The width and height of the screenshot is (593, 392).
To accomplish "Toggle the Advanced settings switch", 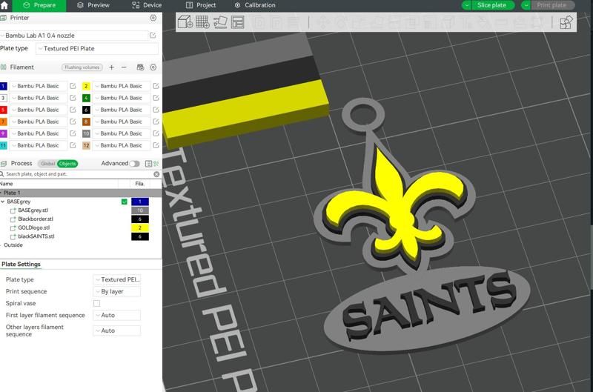I will (x=134, y=164).
